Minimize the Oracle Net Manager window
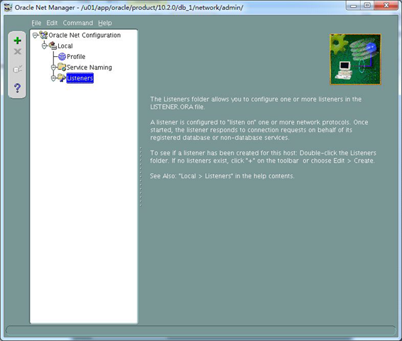 pyautogui.click(x=354, y=6)
